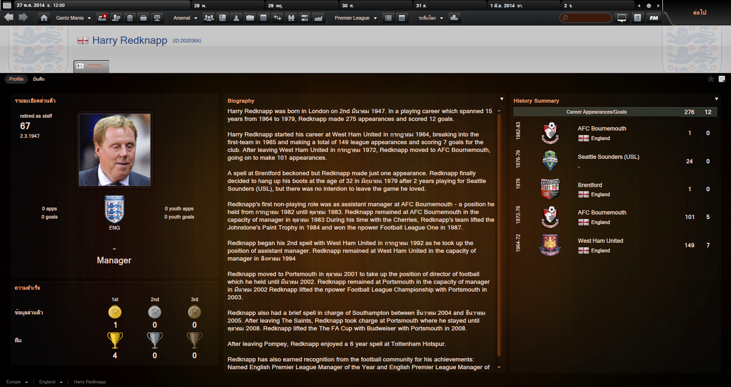Click Harry Redknapp's portrait photo
The image size is (731, 387).
point(115,150)
